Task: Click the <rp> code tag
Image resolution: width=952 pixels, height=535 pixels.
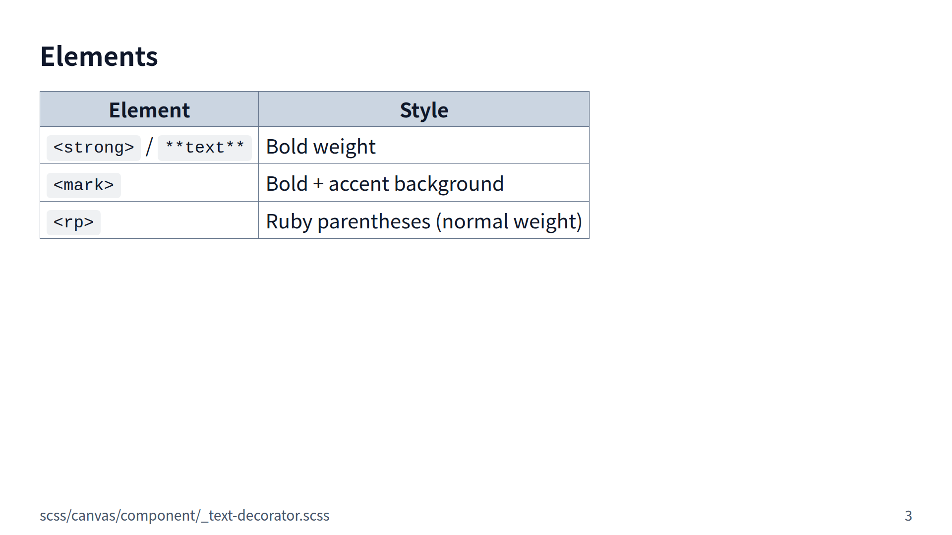Action: pos(73,222)
